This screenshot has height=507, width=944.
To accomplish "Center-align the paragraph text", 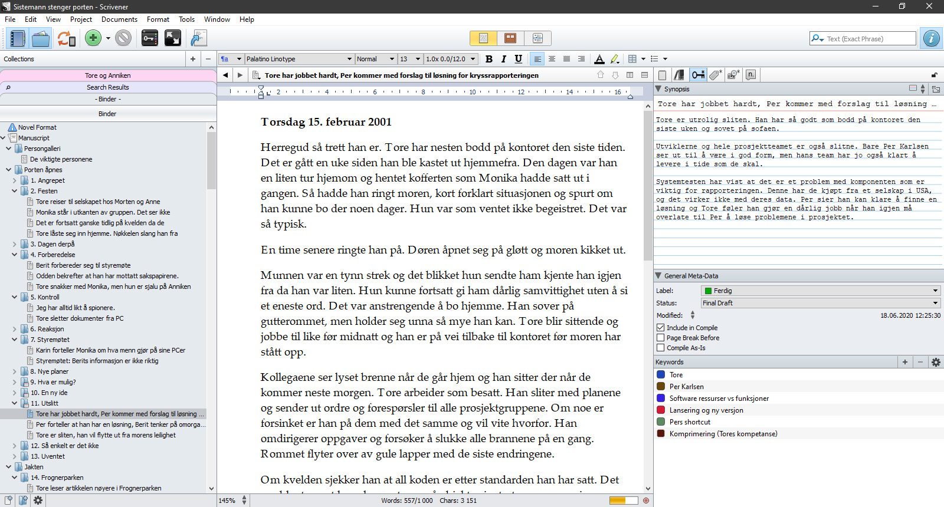I will [552, 59].
